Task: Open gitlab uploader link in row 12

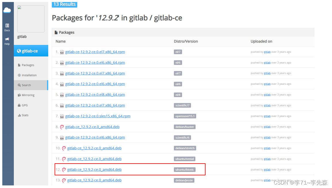Action: tap(267, 170)
